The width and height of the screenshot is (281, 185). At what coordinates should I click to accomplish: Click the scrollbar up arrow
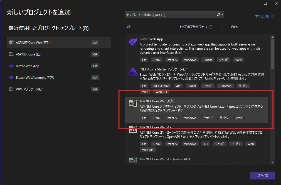tap(272, 37)
